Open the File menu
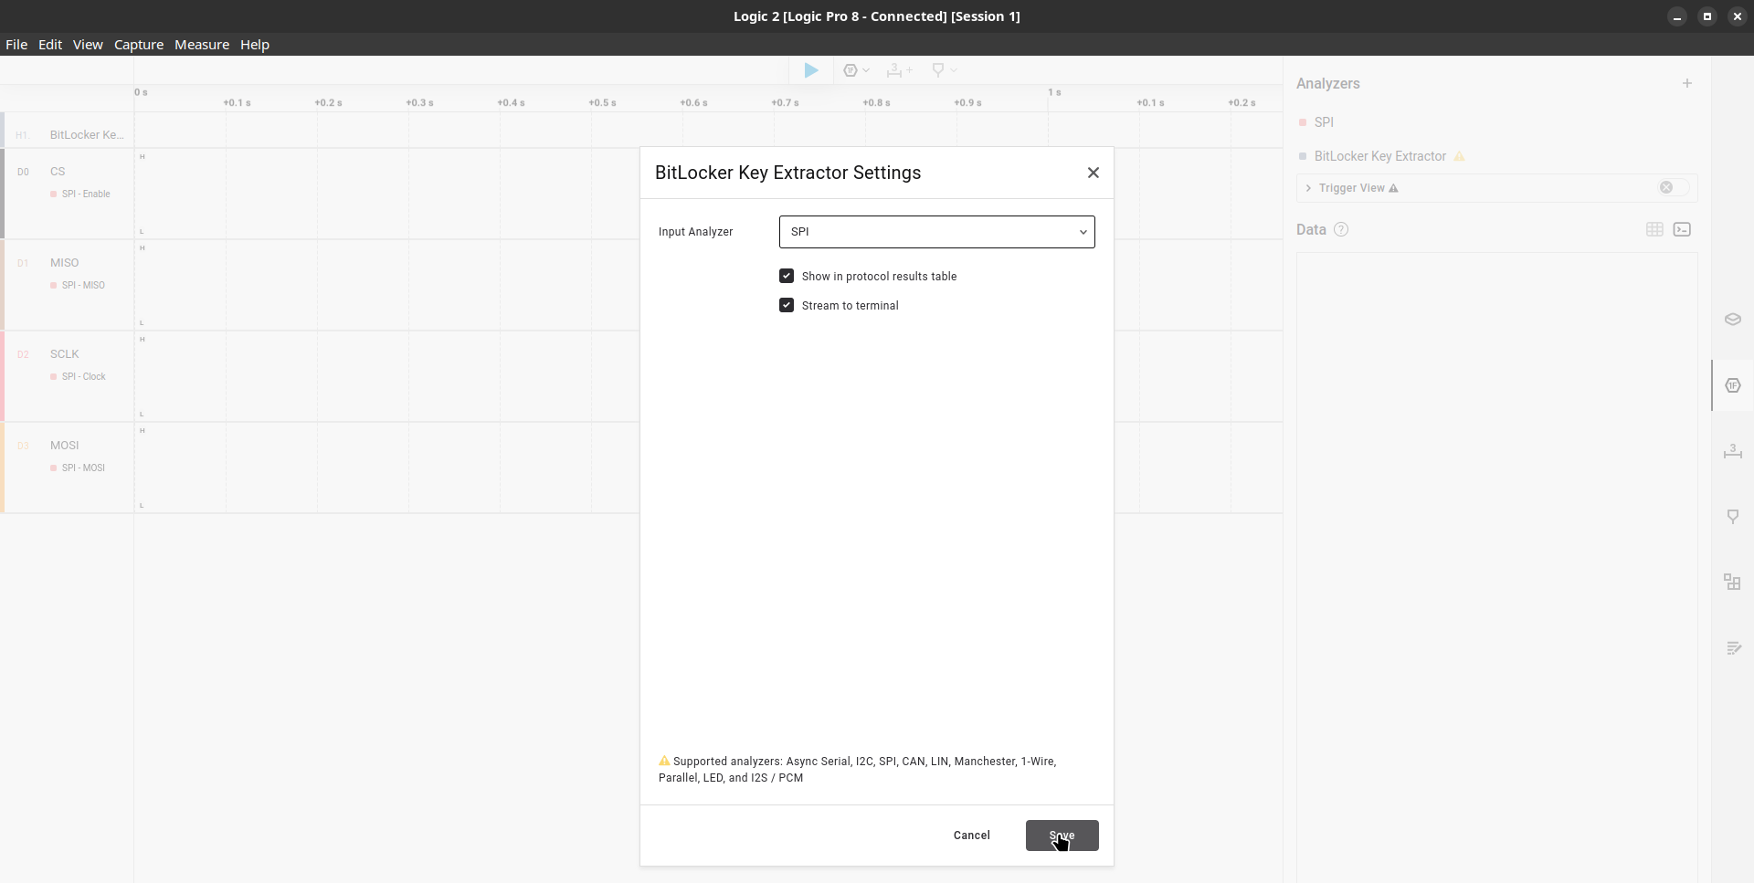Image resolution: width=1754 pixels, height=883 pixels. click(x=16, y=45)
